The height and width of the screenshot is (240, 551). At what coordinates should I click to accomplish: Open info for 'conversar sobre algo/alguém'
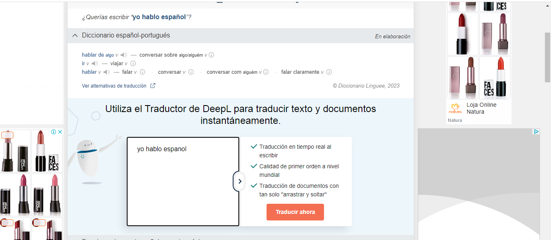(212, 55)
